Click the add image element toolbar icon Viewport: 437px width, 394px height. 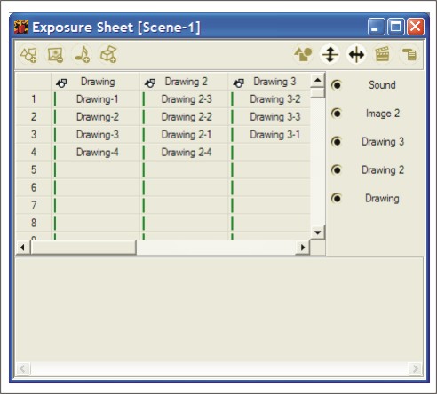pos(55,55)
